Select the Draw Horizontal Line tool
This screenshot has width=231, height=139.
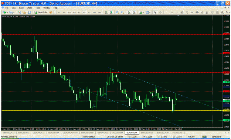pyautogui.click(x=172, y=13)
